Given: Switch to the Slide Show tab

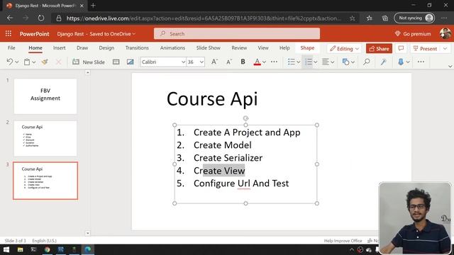Looking at the screenshot, I should [209, 48].
